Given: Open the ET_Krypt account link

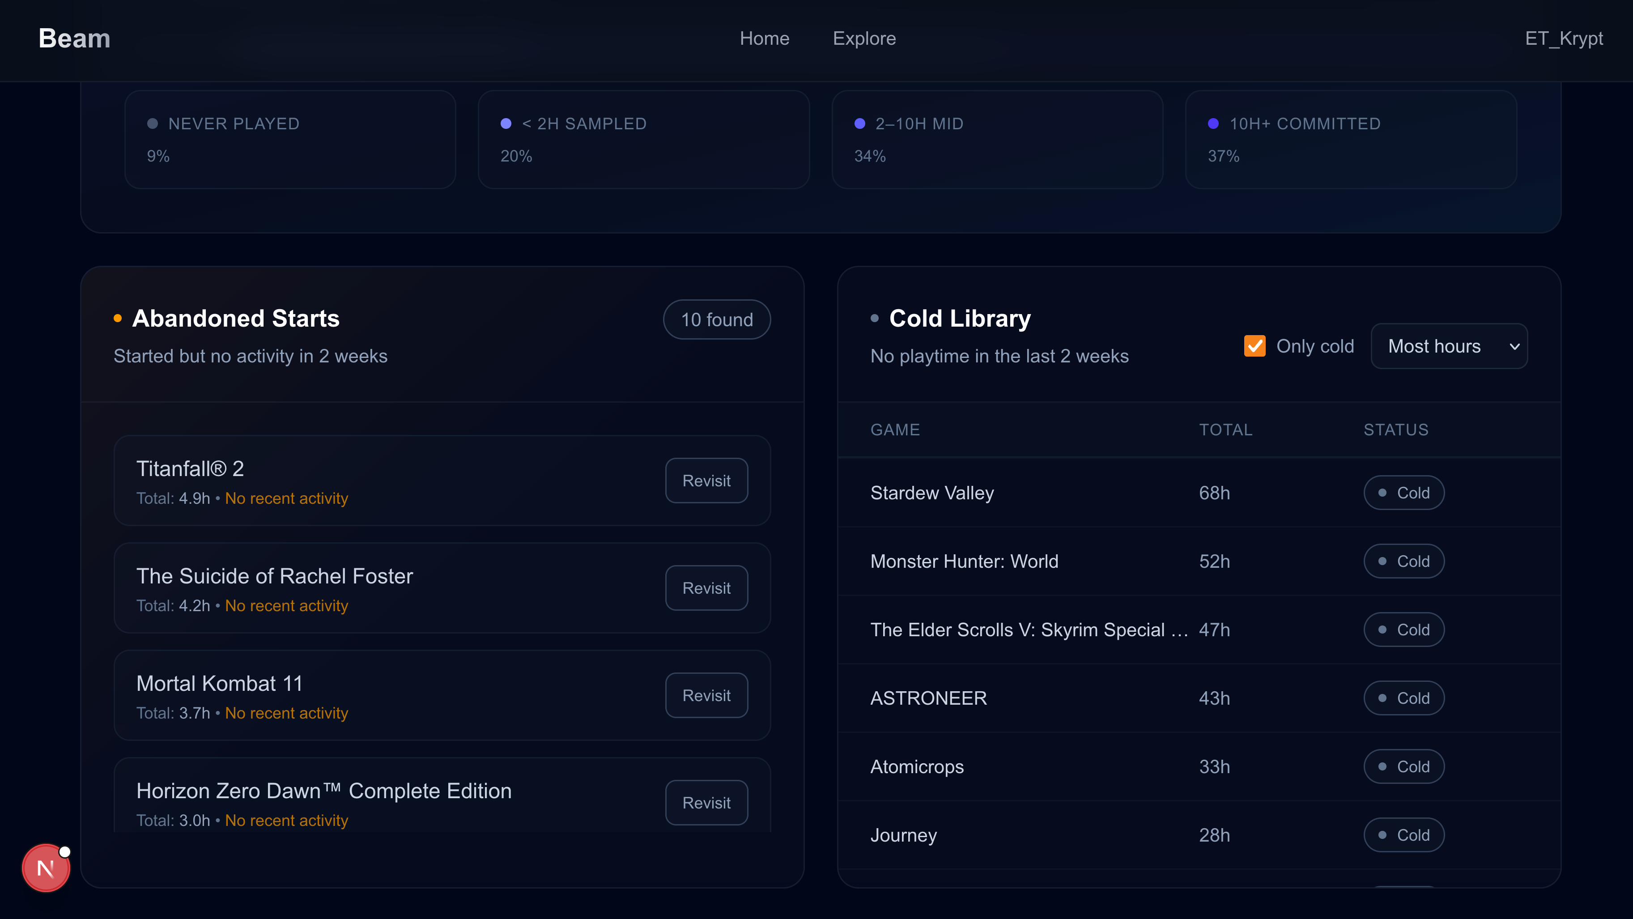Looking at the screenshot, I should [x=1563, y=38].
